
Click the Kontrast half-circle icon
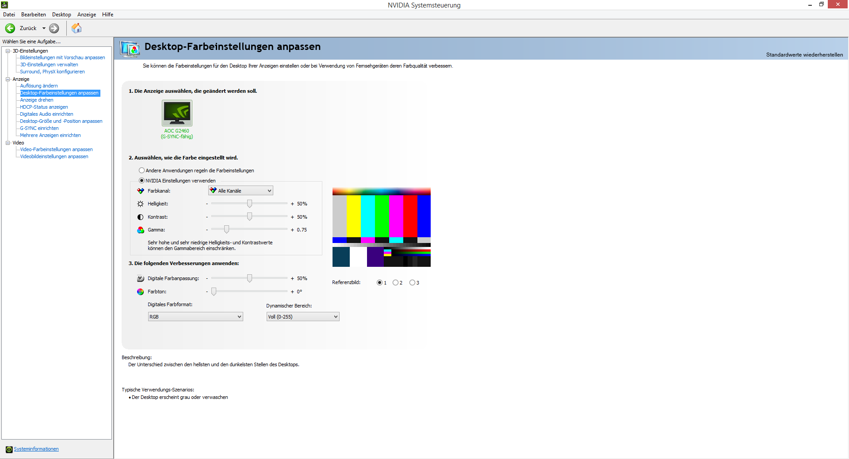point(141,217)
